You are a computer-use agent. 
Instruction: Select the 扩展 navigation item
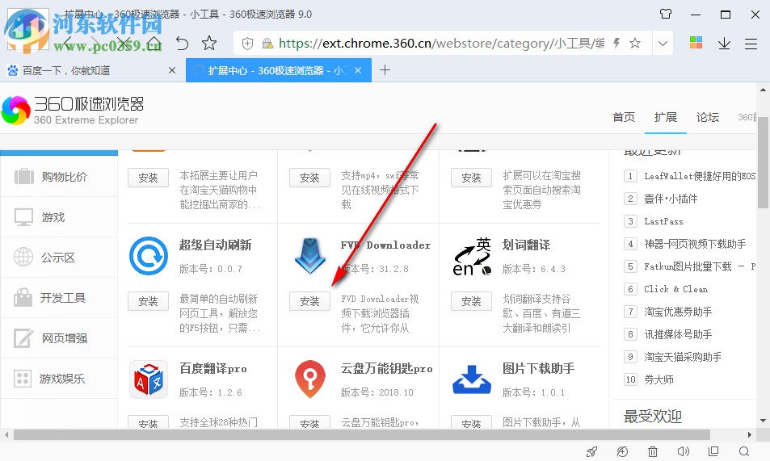(666, 117)
